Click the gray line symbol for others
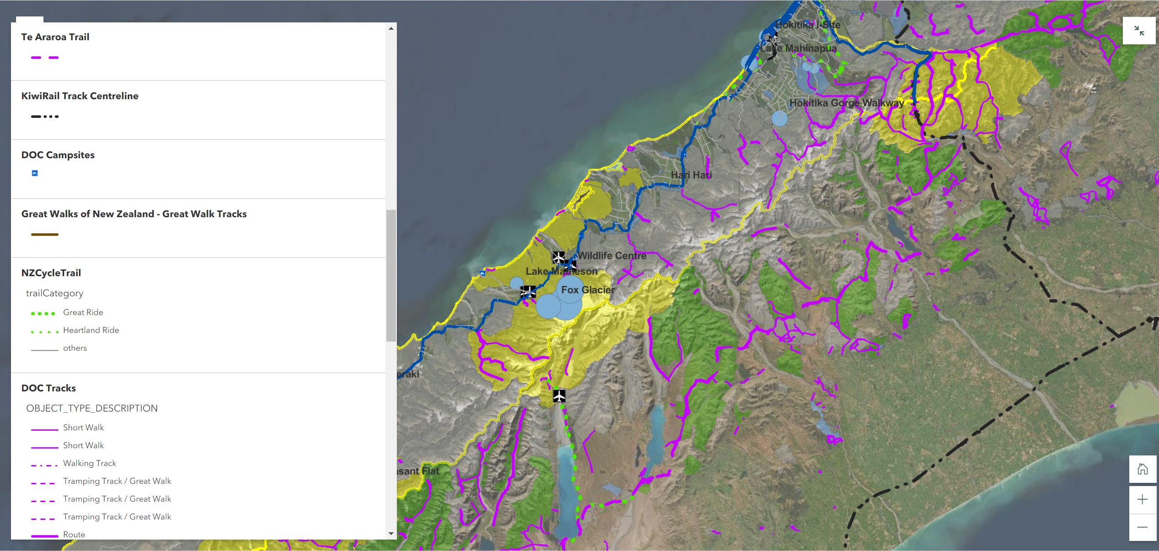The height and width of the screenshot is (551, 1159). click(45, 350)
